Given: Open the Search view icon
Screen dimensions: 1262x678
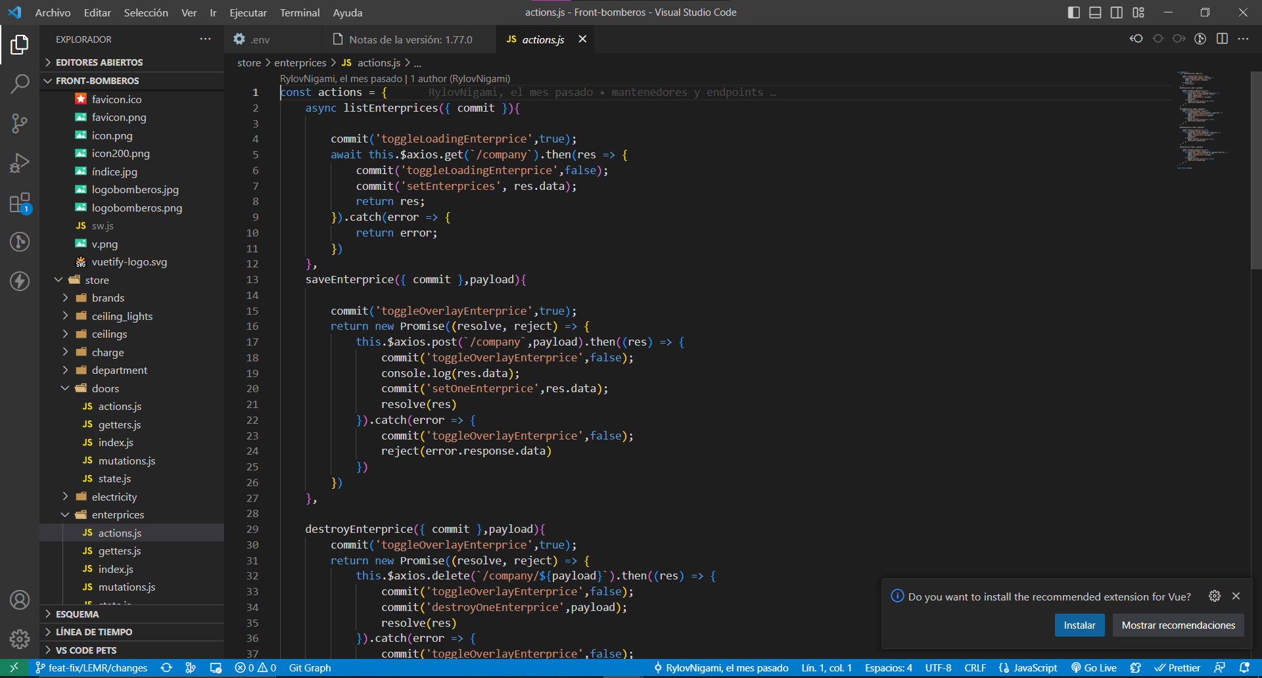Looking at the screenshot, I should 20,83.
